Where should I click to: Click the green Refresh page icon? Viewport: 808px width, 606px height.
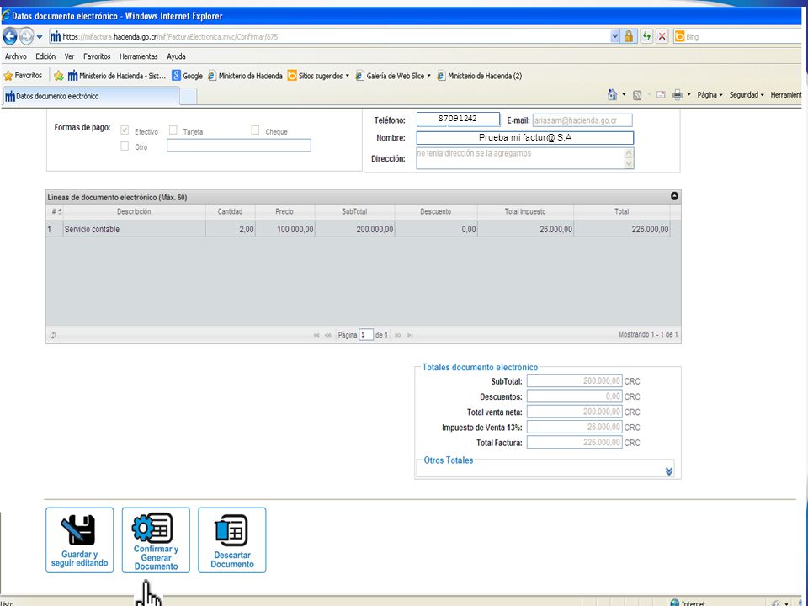[x=646, y=36]
